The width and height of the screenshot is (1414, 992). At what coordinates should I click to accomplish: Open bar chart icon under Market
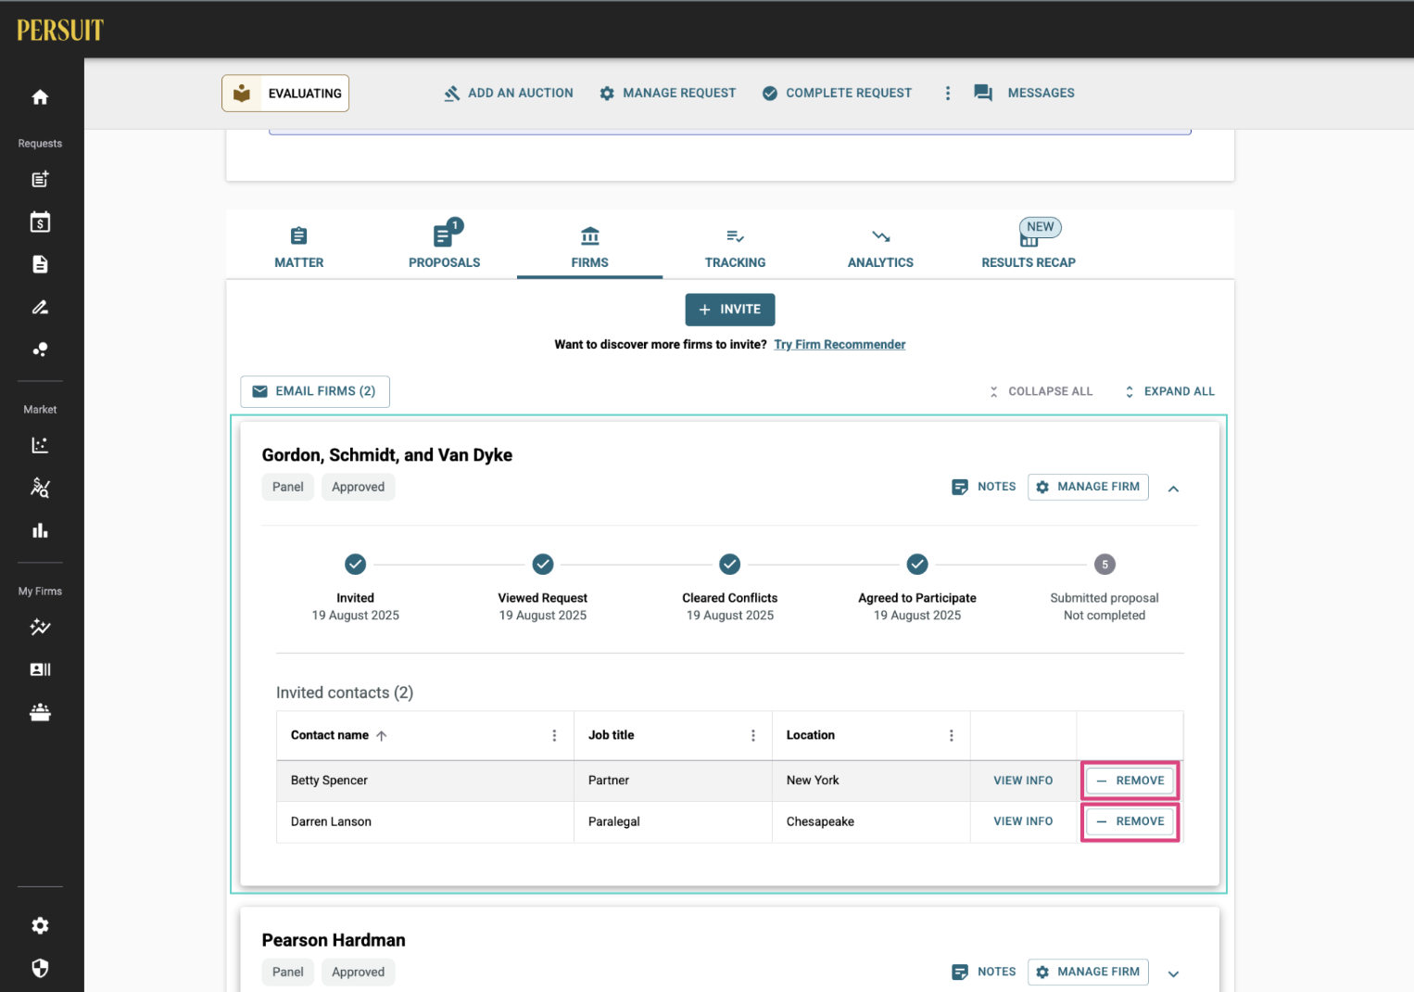(x=40, y=530)
